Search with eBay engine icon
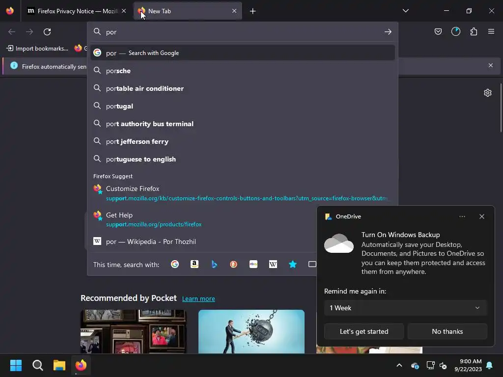The width and height of the screenshot is (503, 377). pyautogui.click(x=253, y=265)
